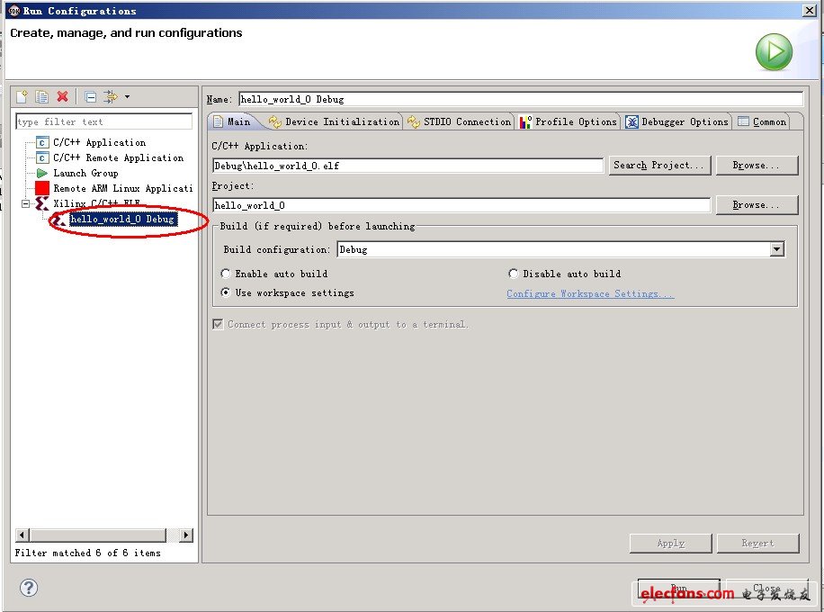The width and height of the screenshot is (824, 612).
Task: Click Configure Workspace Settings link
Action: (x=590, y=292)
